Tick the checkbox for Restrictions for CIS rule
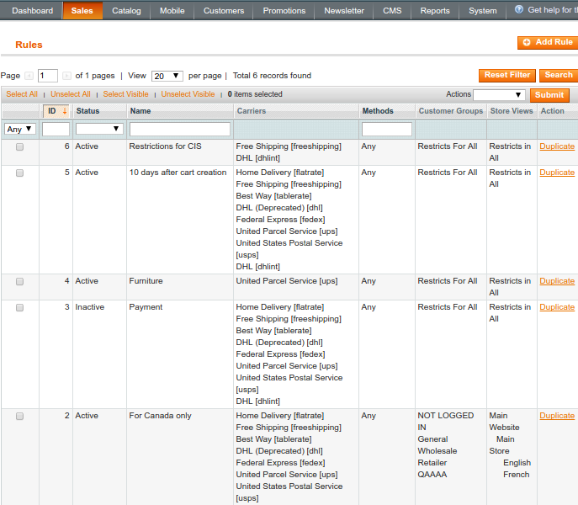The width and height of the screenshot is (578, 505). pyautogui.click(x=19, y=146)
